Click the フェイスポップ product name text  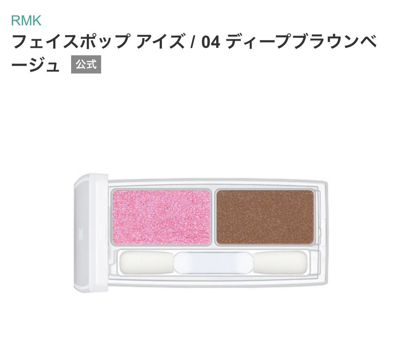click(x=70, y=42)
